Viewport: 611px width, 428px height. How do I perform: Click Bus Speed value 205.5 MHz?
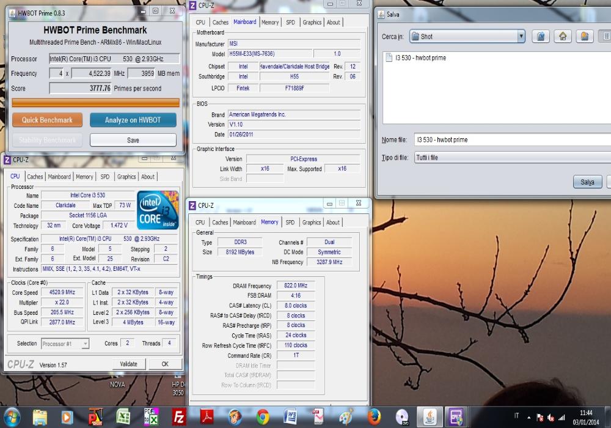point(62,312)
